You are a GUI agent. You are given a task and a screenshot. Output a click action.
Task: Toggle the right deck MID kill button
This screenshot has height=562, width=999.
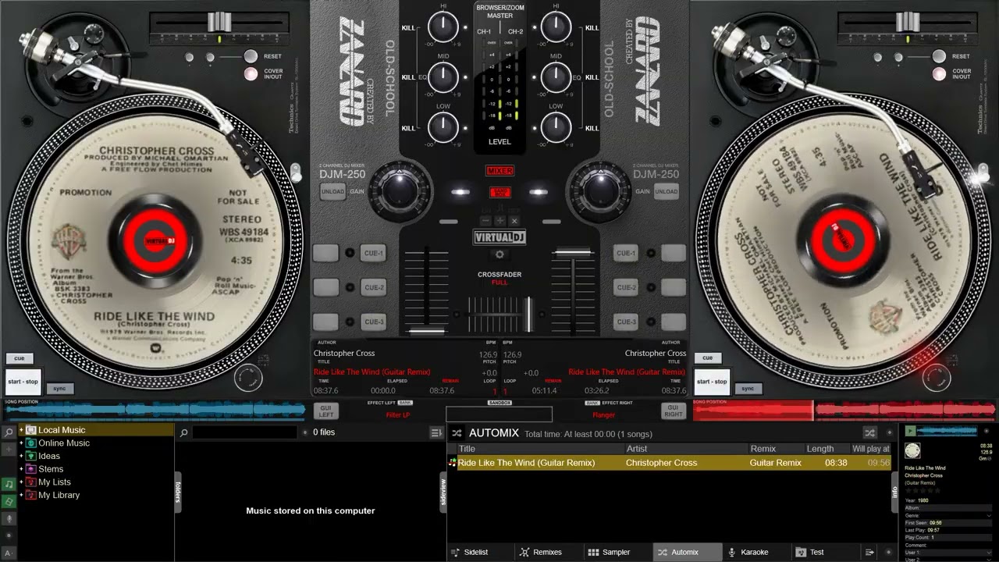(x=592, y=78)
